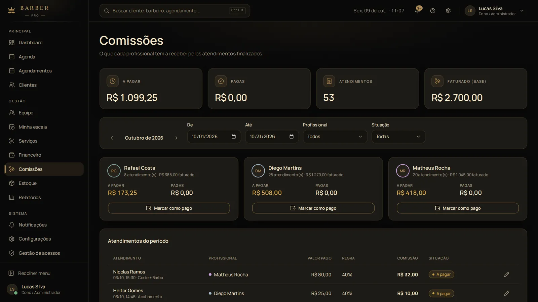Image resolution: width=538 pixels, height=302 pixels.
Task: Click A pagar badge in Heitor Gomes row
Action: (441, 293)
